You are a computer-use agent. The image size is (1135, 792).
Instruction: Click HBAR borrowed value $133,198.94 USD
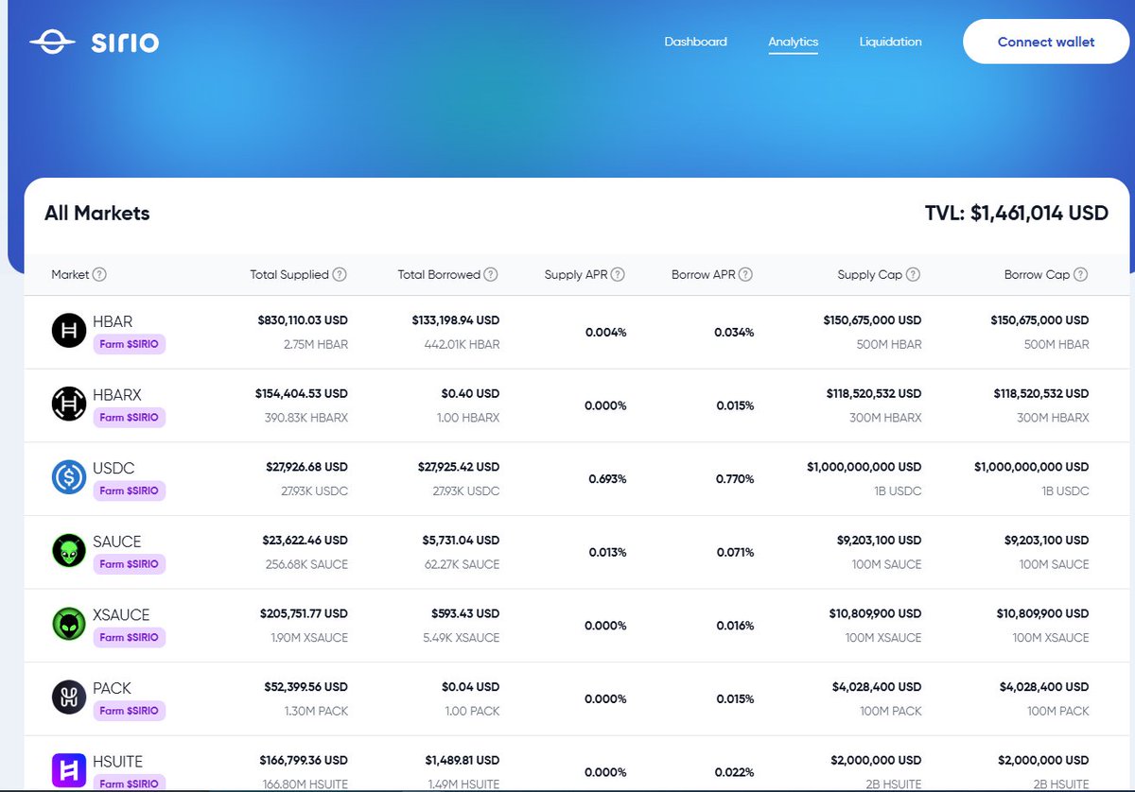[456, 320]
